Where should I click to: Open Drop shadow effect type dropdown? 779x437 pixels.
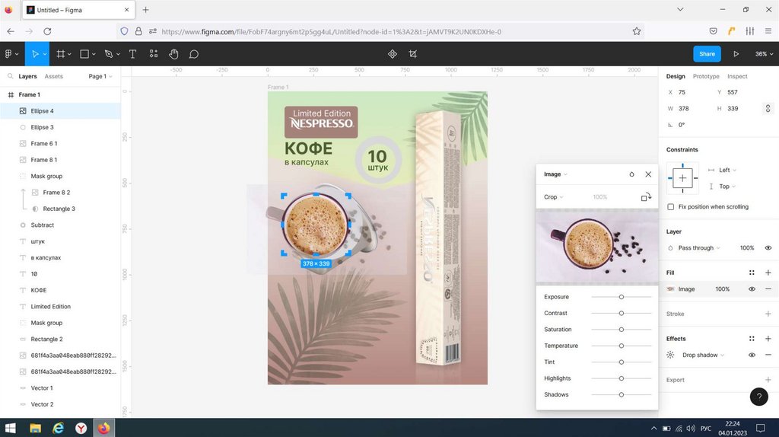tap(704, 355)
